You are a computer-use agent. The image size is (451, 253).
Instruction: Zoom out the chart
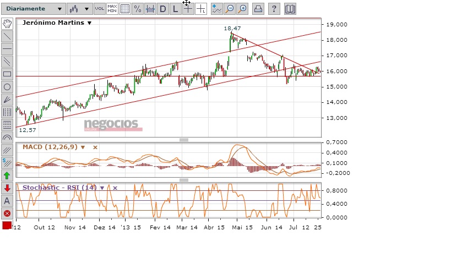coord(230,9)
